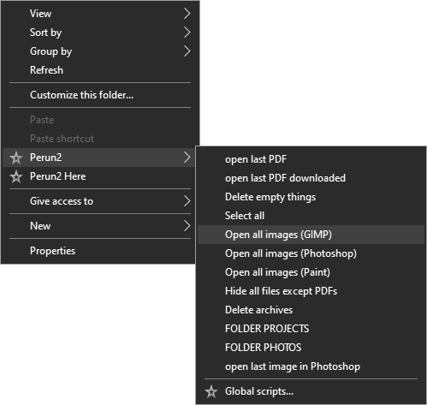
Task: Expand the Group by submenu chevron
Action: (187, 51)
